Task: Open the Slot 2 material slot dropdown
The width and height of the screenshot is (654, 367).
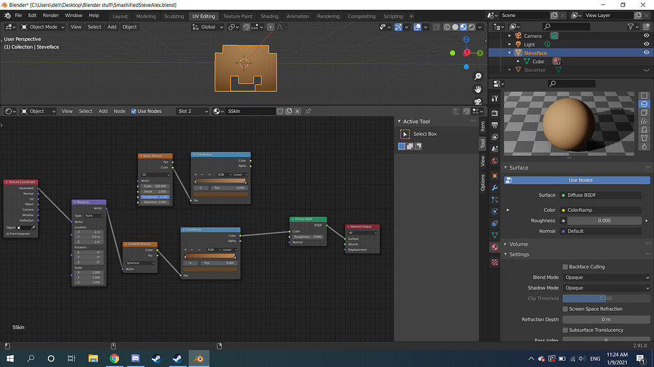Action: pos(192,111)
